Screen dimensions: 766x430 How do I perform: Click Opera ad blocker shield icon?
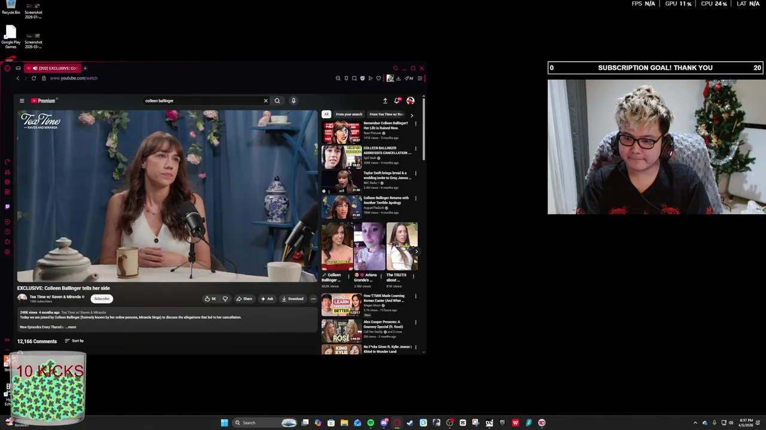click(362, 78)
